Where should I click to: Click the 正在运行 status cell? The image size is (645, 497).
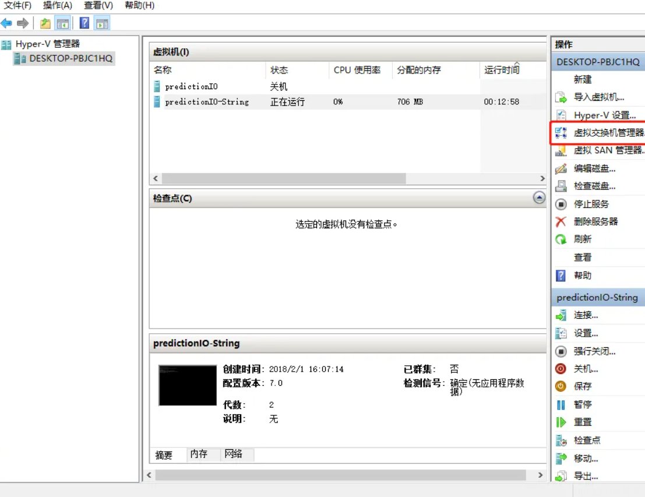point(287,101)
